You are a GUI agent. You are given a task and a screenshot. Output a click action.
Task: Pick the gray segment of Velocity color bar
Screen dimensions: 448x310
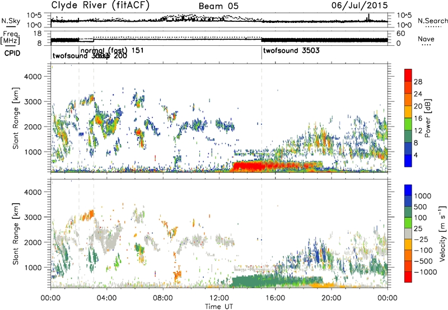pos(408,233)
